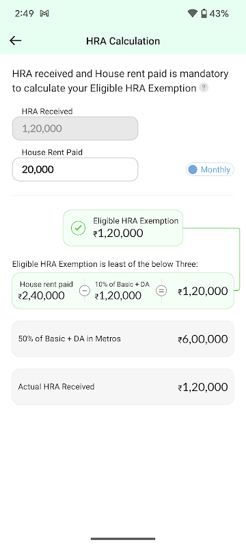Tap the green checkmark in Eligible HRA Exemption

(78, 228)
